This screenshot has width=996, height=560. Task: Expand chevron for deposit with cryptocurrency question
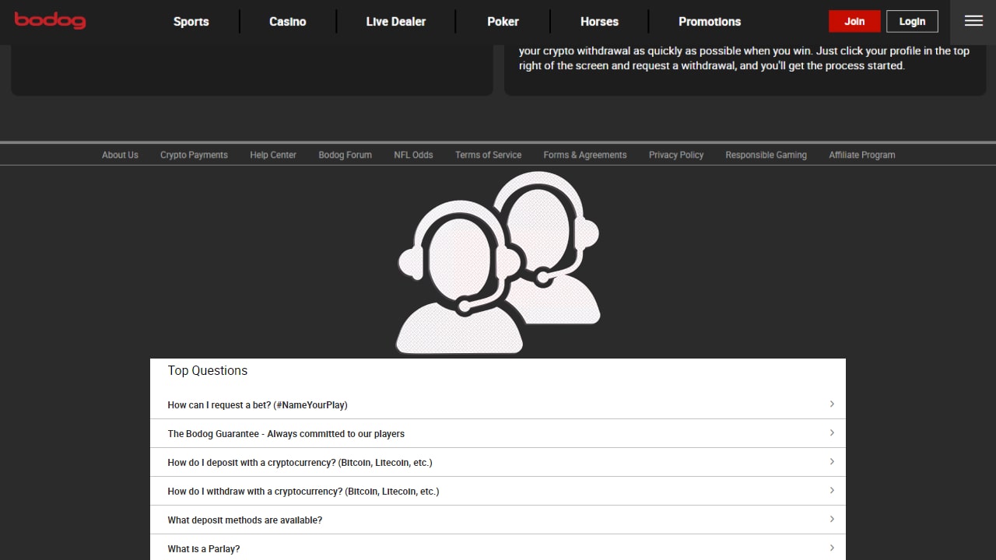(832, 462)
